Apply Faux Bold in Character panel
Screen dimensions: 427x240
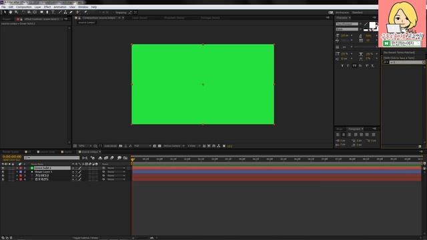(x=342, y=66)
